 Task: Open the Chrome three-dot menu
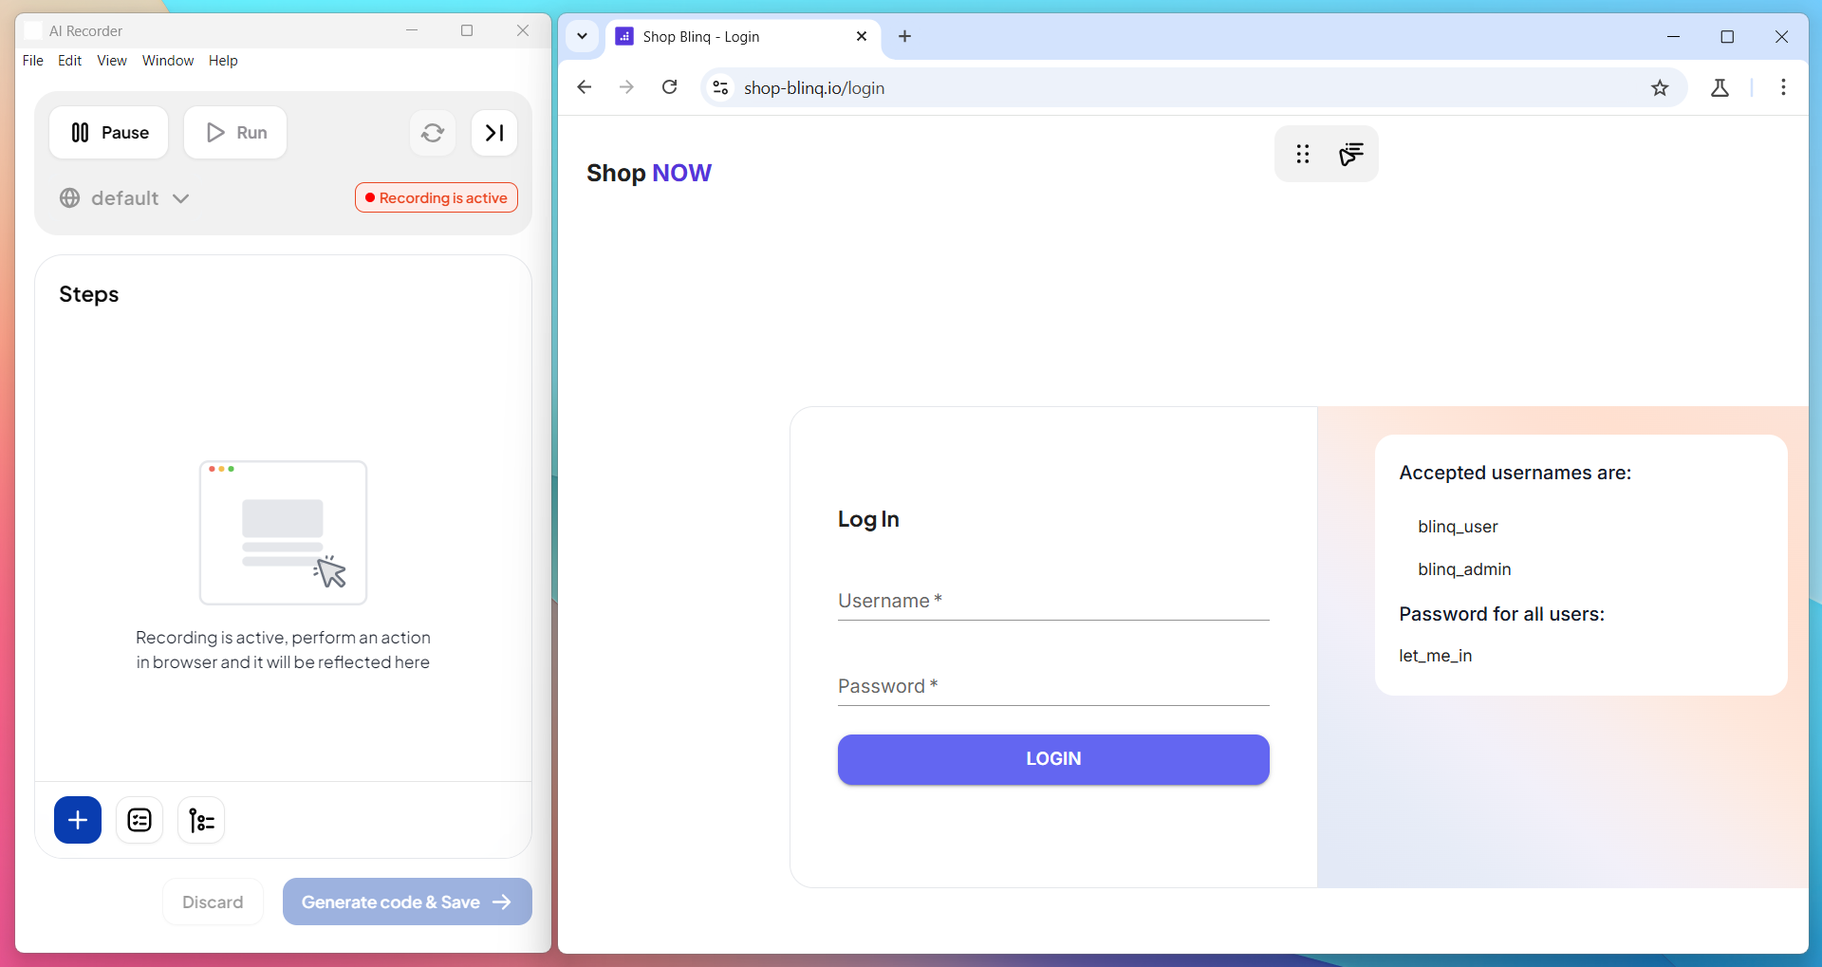1783,88
